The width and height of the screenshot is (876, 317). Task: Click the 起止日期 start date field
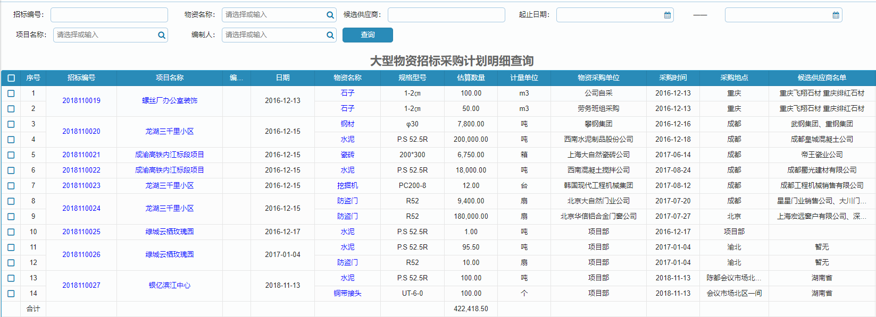(615, 15)
